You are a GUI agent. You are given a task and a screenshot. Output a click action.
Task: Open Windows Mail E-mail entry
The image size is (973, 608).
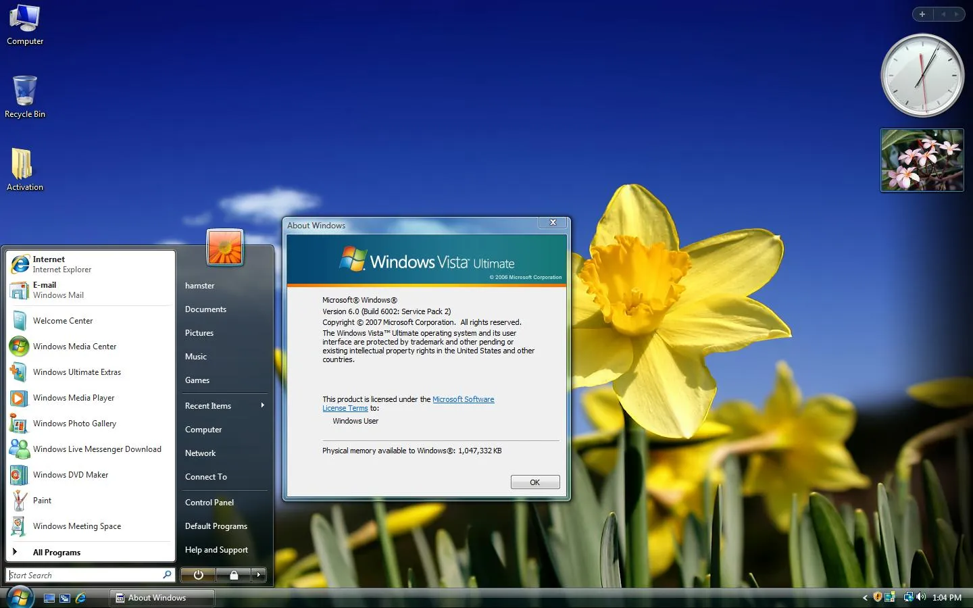point(91,290)
